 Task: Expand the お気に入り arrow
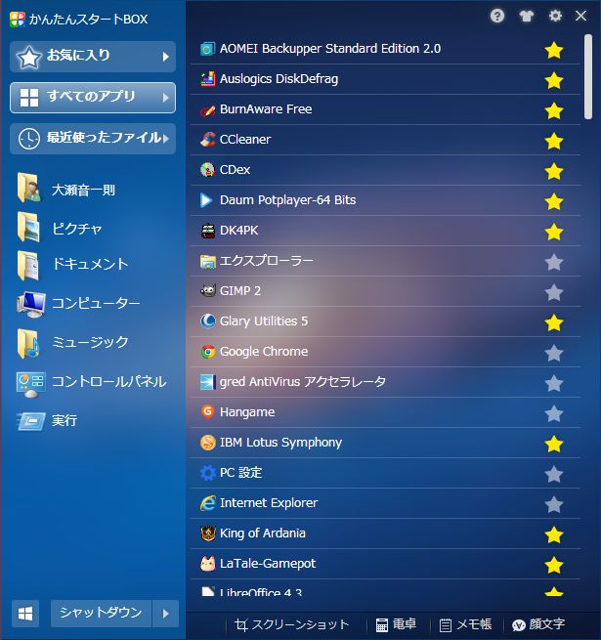(165, 57)
